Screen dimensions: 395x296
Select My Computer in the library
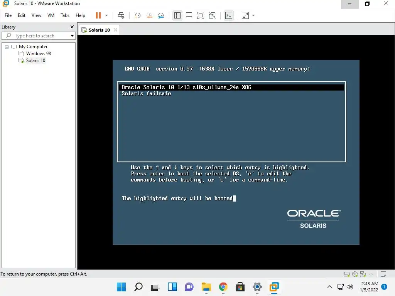coord(33,47)
